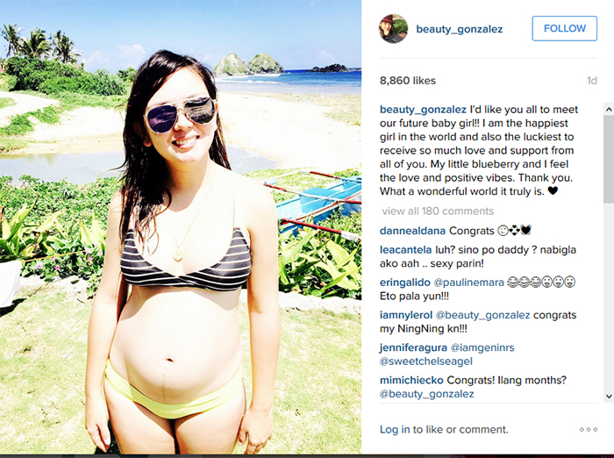Open the @paulinemara mention
Viewport: 614px width, 458px height.
pyautogui.click(x=468, y=283)
